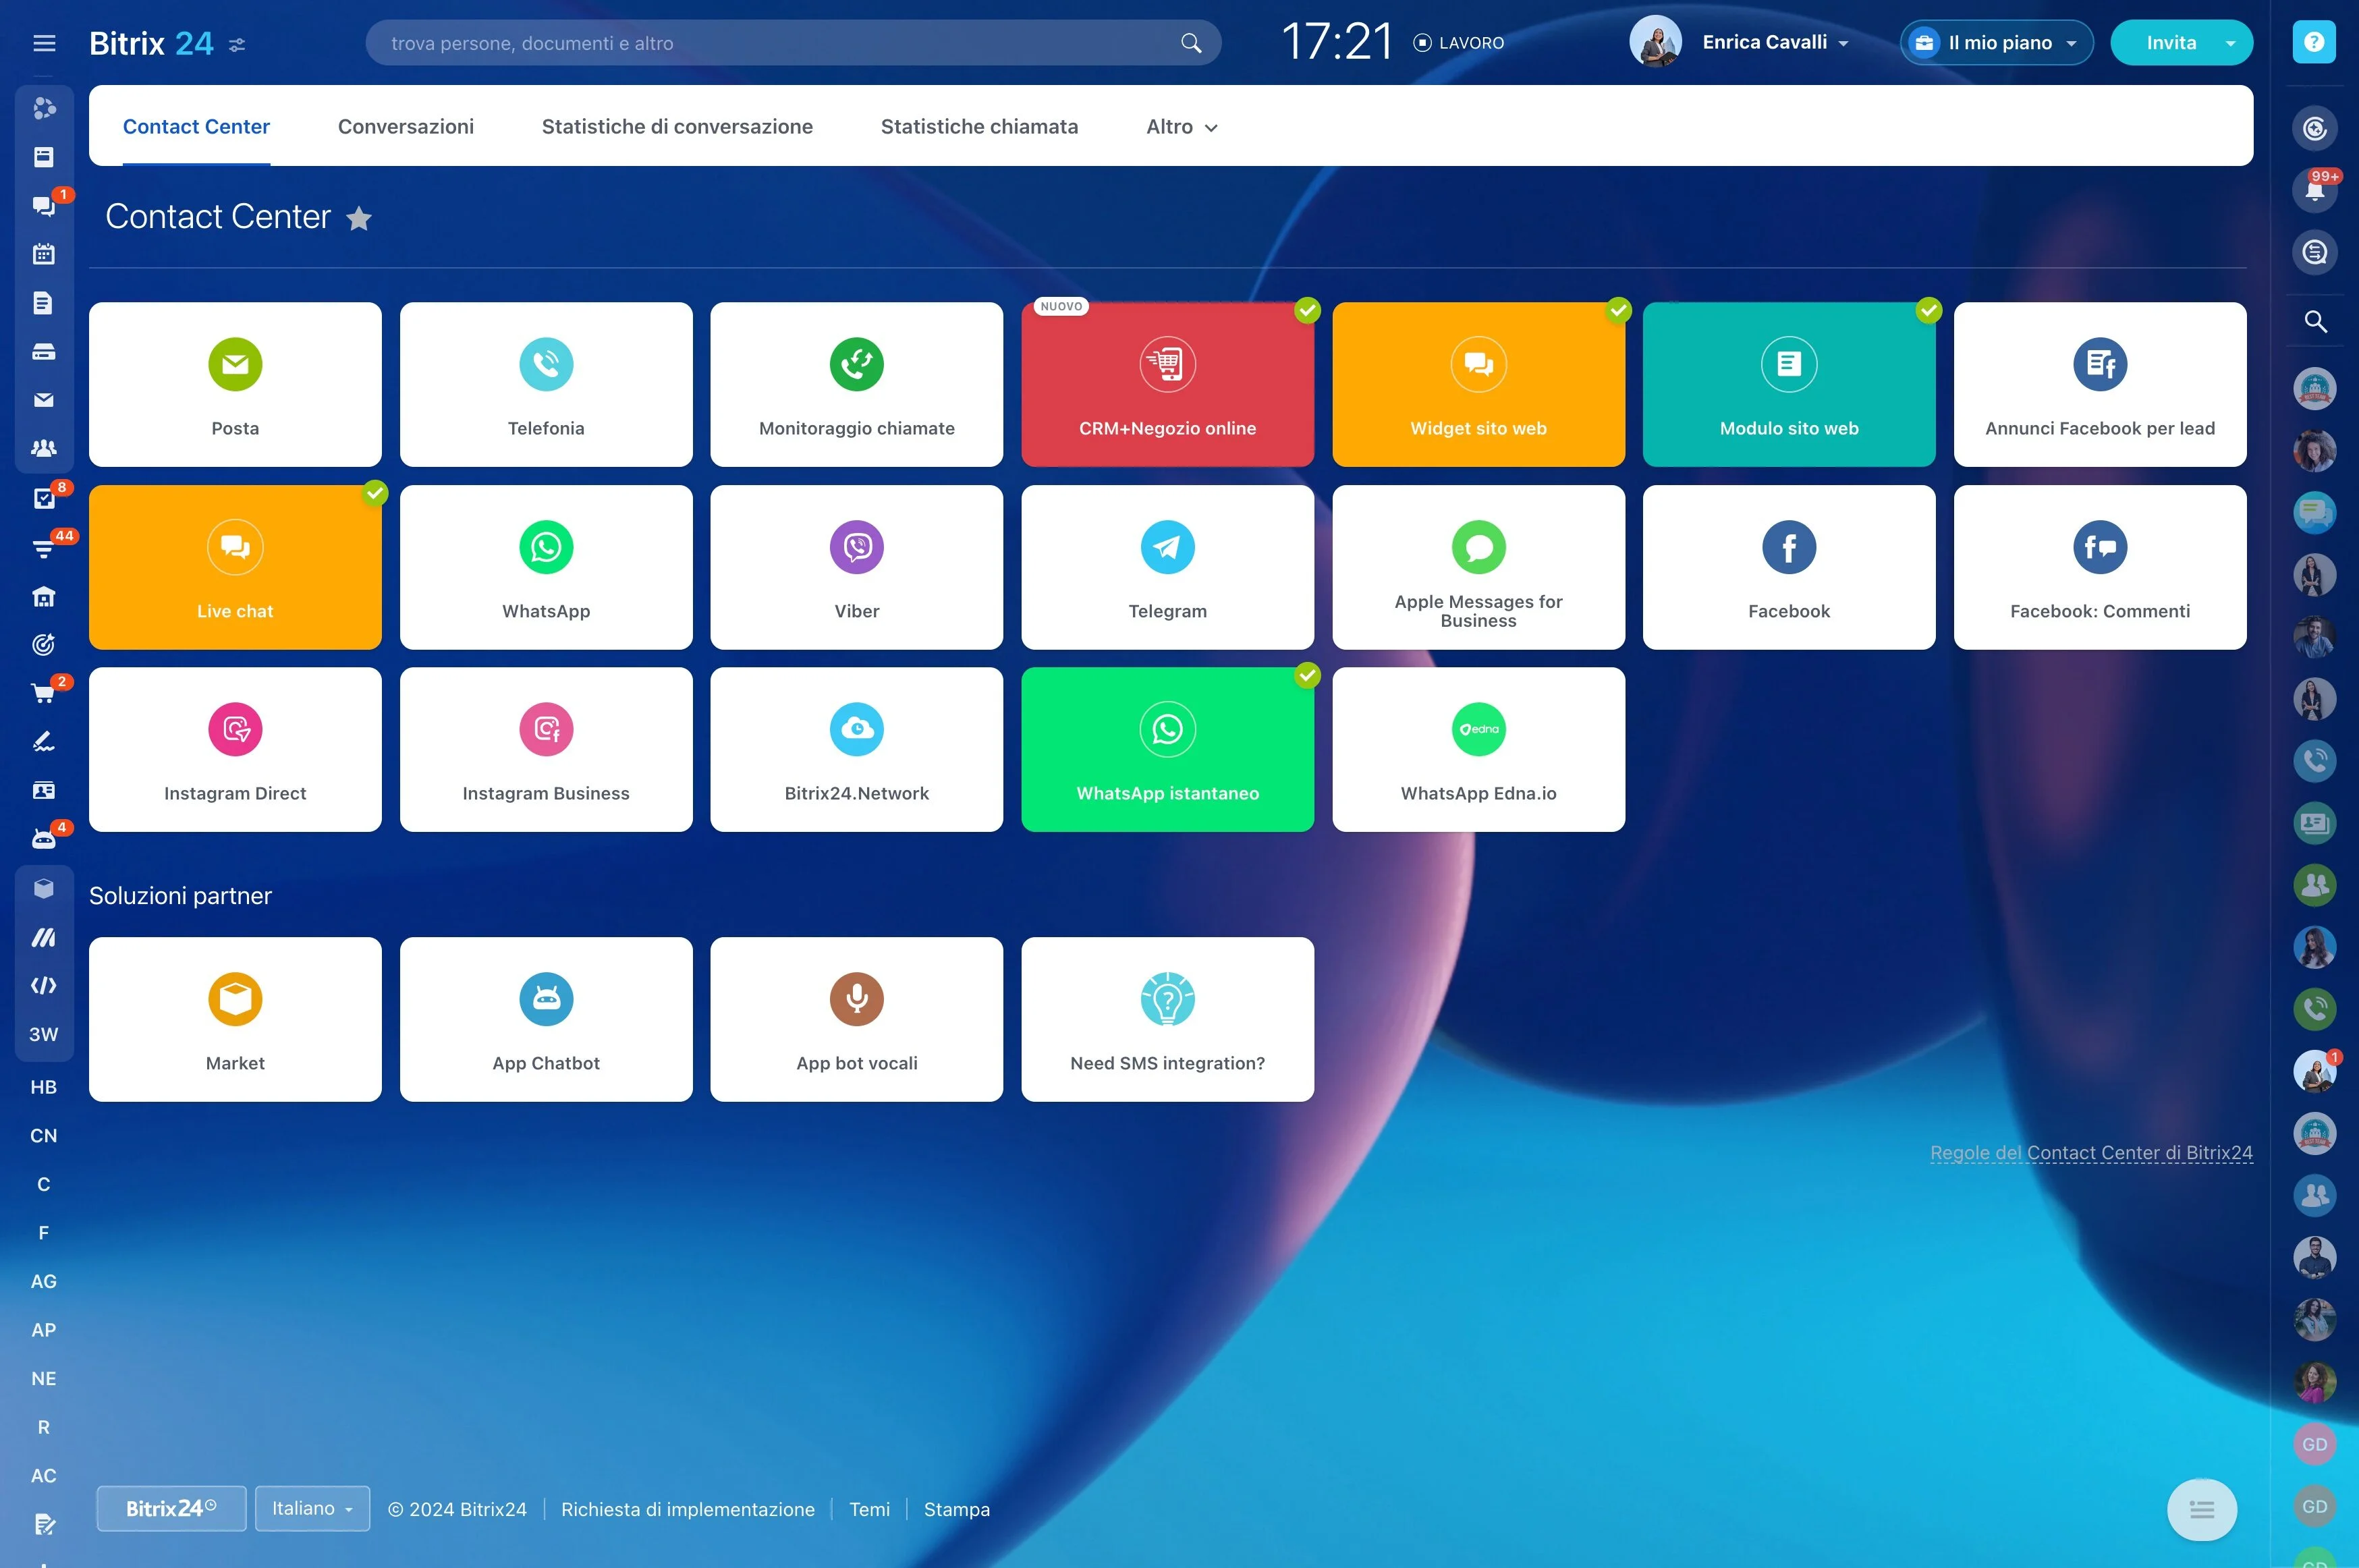The height and width of the screenshot is (1568, 2359).
Task: Open Statistiche chiamata tab
Action: tap(979, 127)
